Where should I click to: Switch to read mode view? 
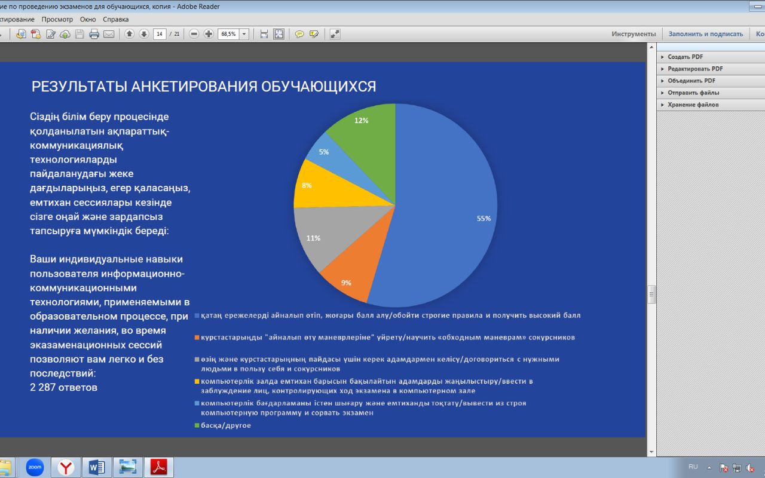[335, 34]
